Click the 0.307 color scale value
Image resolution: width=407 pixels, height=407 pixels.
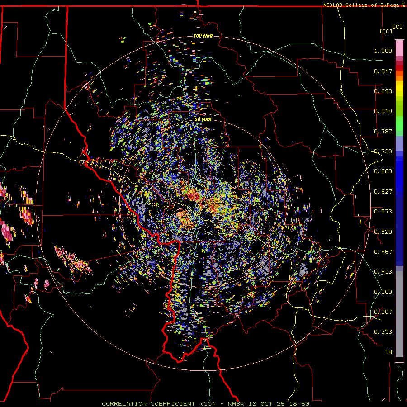[383, 312]
